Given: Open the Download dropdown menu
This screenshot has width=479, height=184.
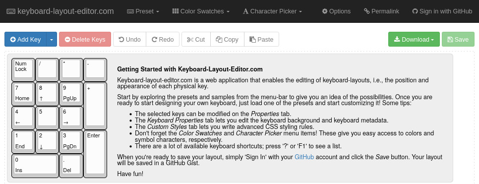Looking at the screenshot, I should click(x=414, y=40).
